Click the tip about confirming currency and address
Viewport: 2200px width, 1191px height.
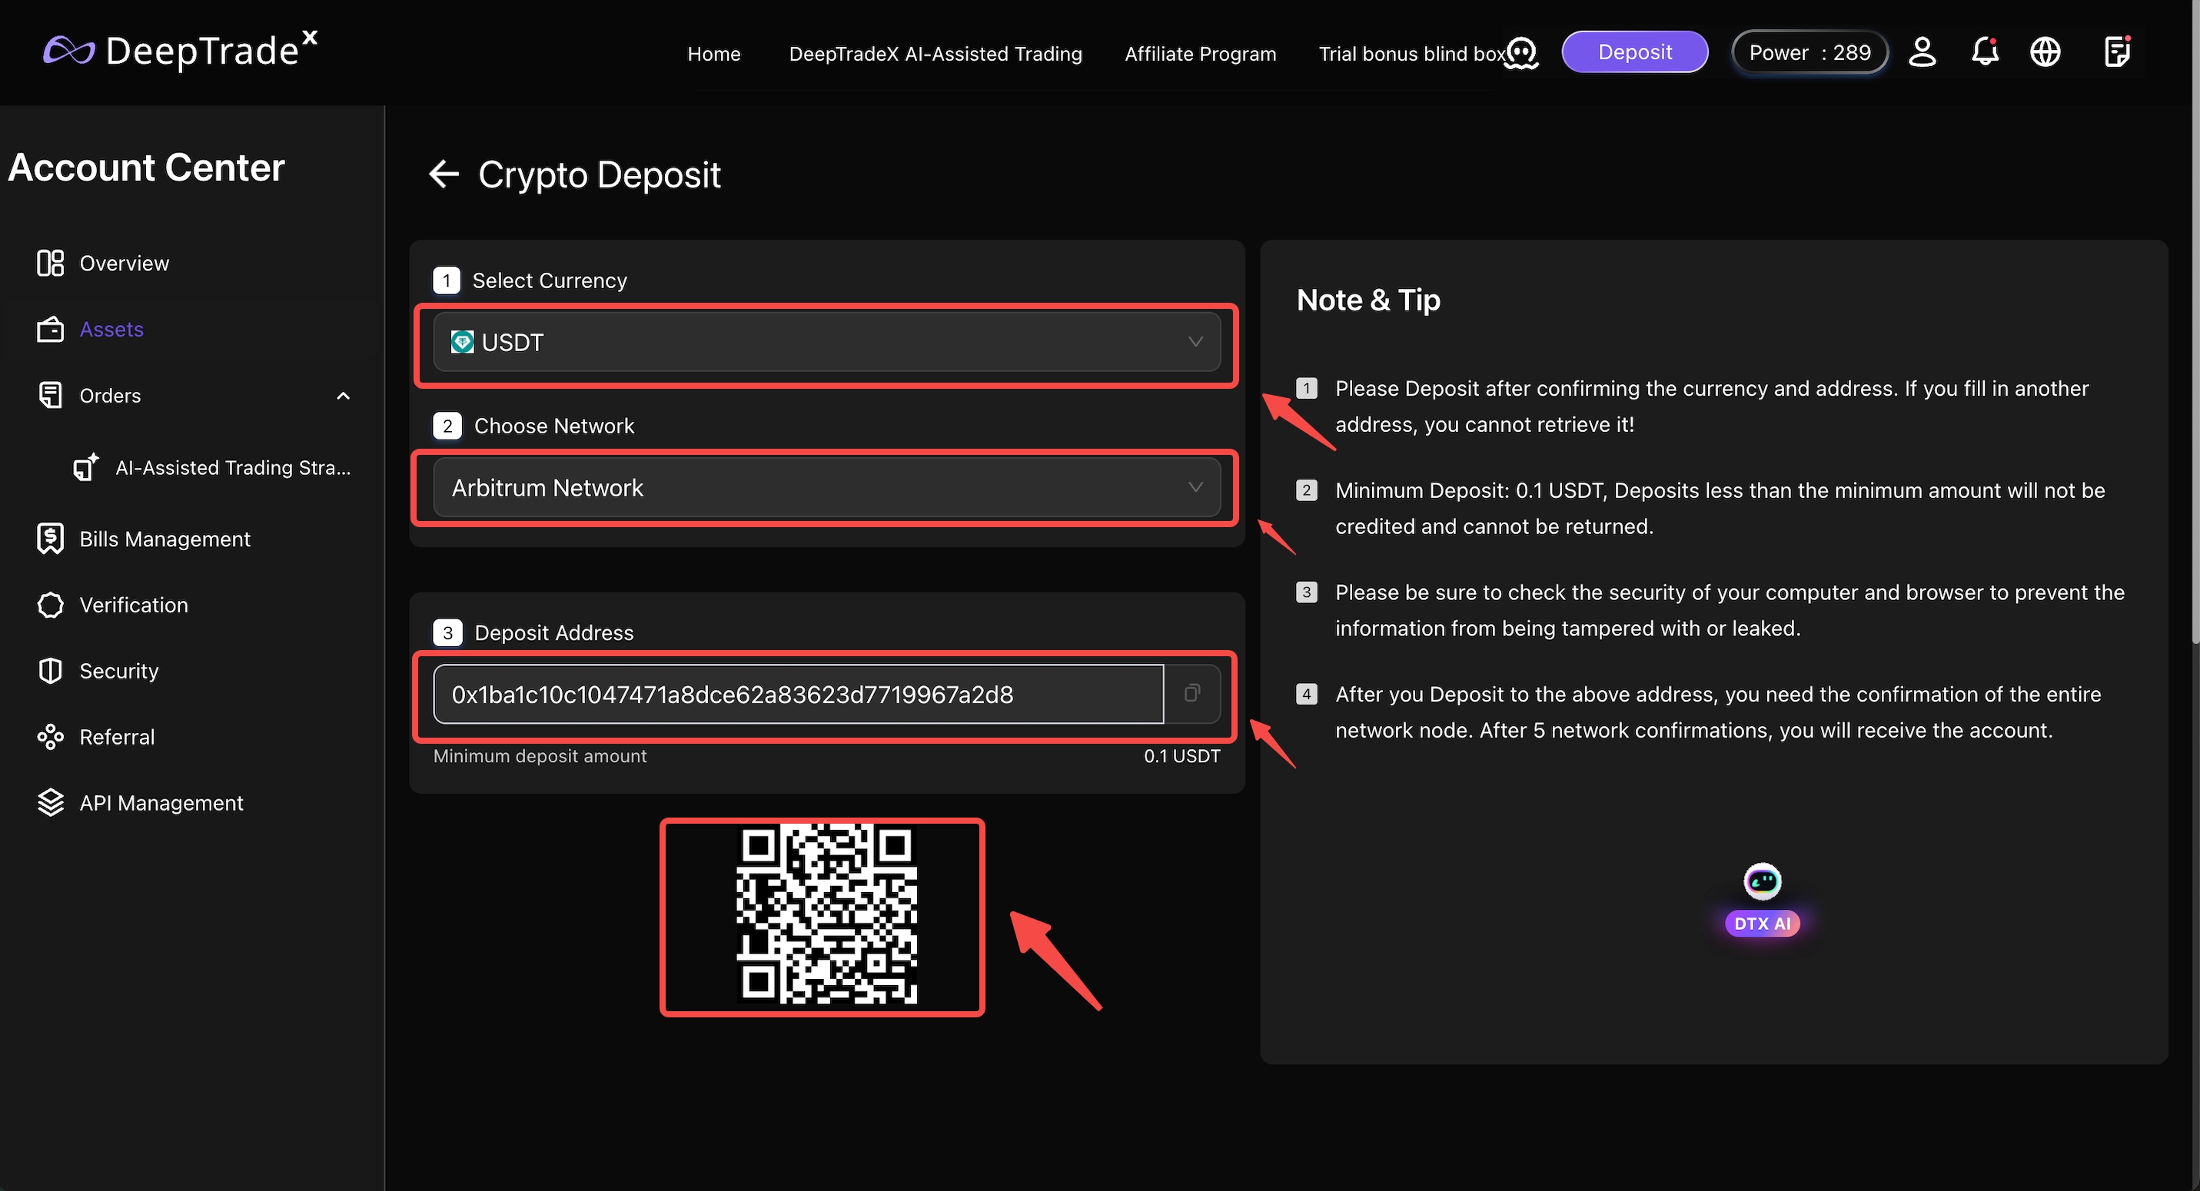click(1711, 406)
